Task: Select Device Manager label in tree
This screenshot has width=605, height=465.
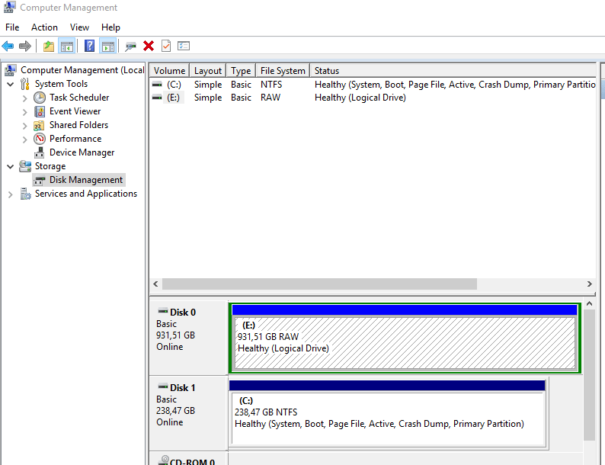Action: (82, 152)
